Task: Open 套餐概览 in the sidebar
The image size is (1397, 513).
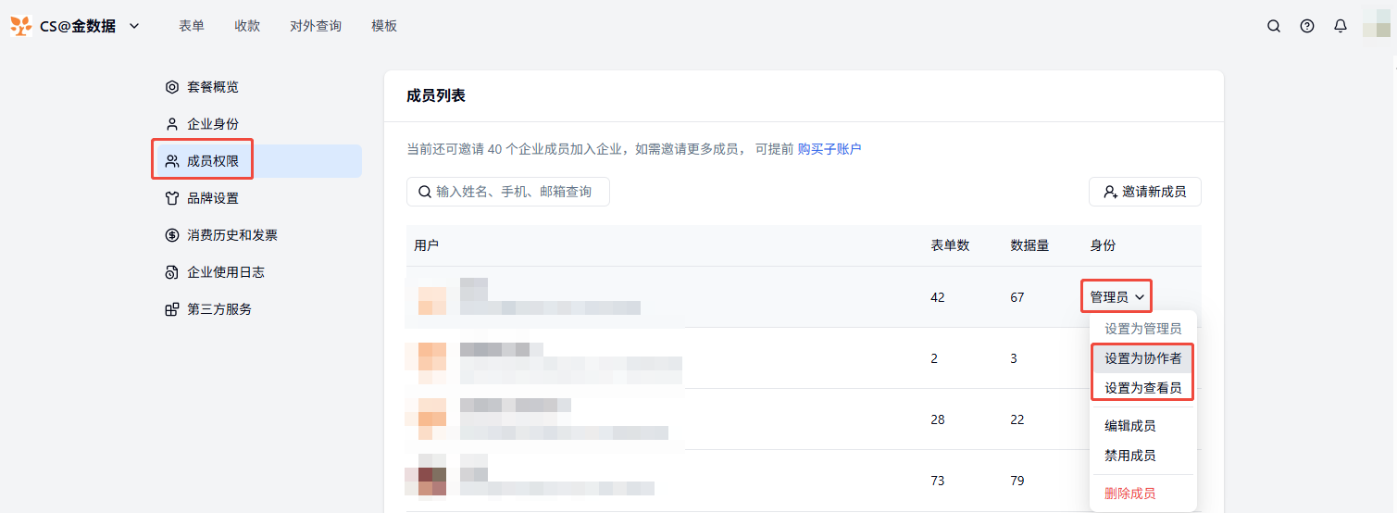Action: (213, 87)
